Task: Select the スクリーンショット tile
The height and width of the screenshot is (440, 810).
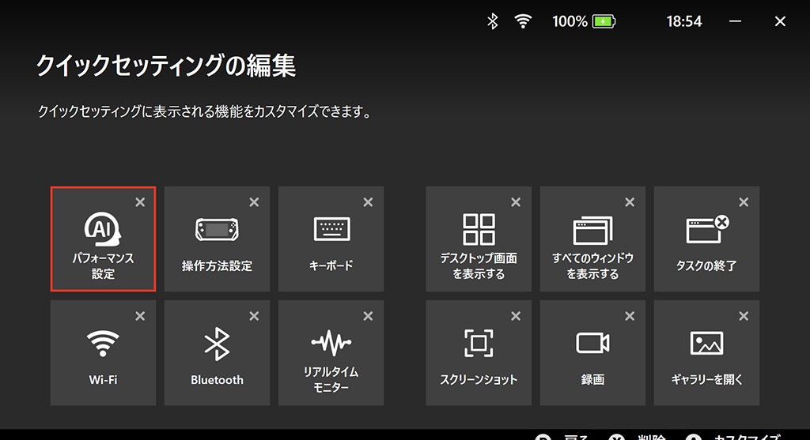Action: point(479,353)
